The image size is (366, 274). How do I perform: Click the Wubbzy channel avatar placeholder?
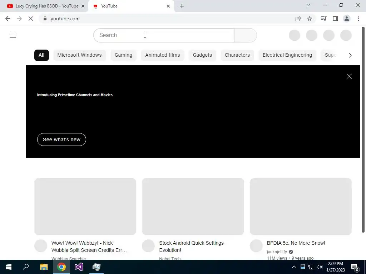(x=41, y=246)
